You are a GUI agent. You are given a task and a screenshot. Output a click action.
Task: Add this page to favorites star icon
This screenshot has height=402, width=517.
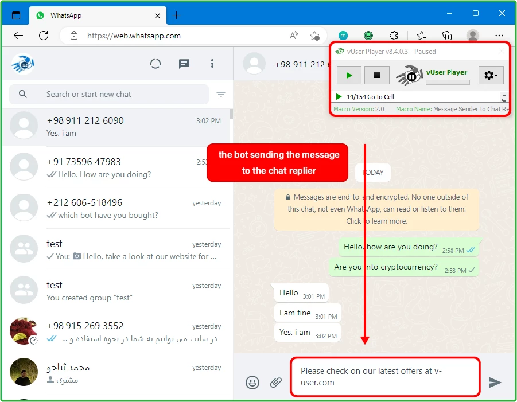(x=314, y=35)
